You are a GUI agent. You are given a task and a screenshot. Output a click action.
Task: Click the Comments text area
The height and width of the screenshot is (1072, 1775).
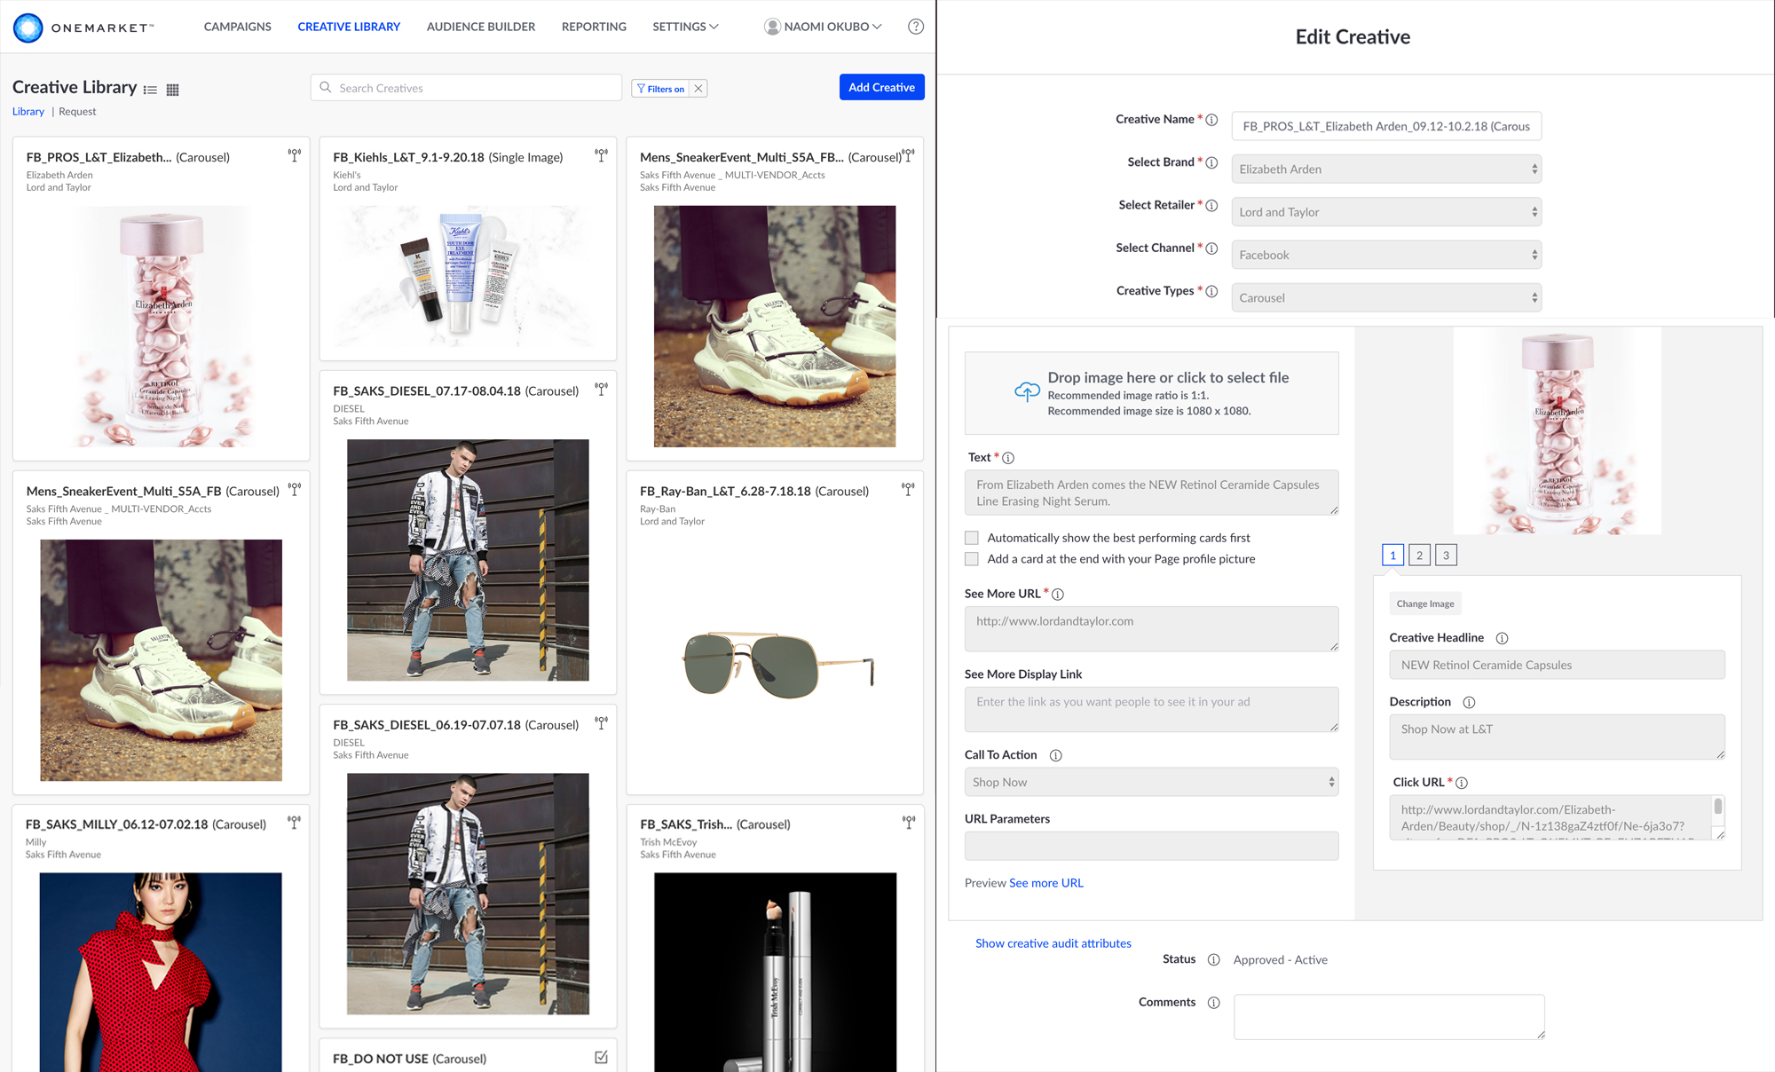1389,1016
